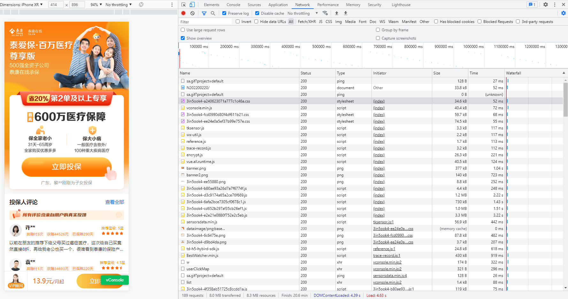
Task: Filter requests by Fetch/XHR type
Action: tap(307, 21)
